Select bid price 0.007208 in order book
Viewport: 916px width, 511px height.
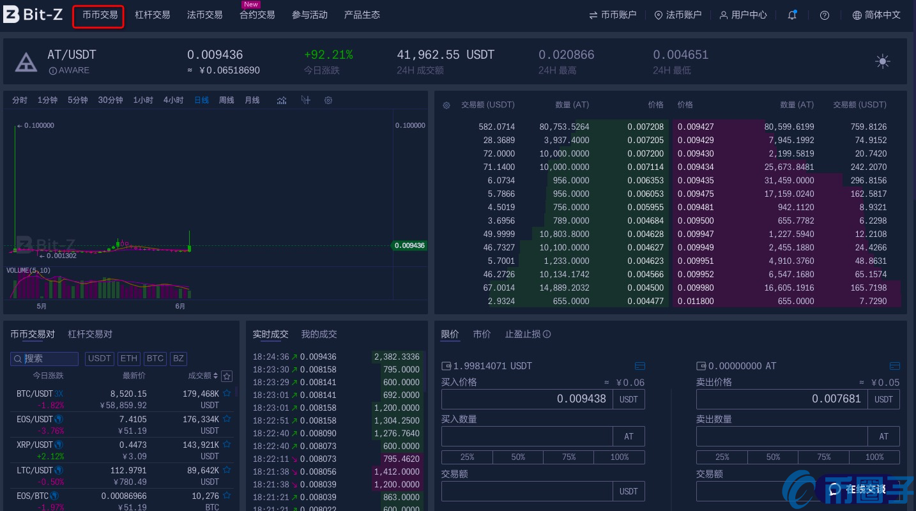(x=645, y=126)
